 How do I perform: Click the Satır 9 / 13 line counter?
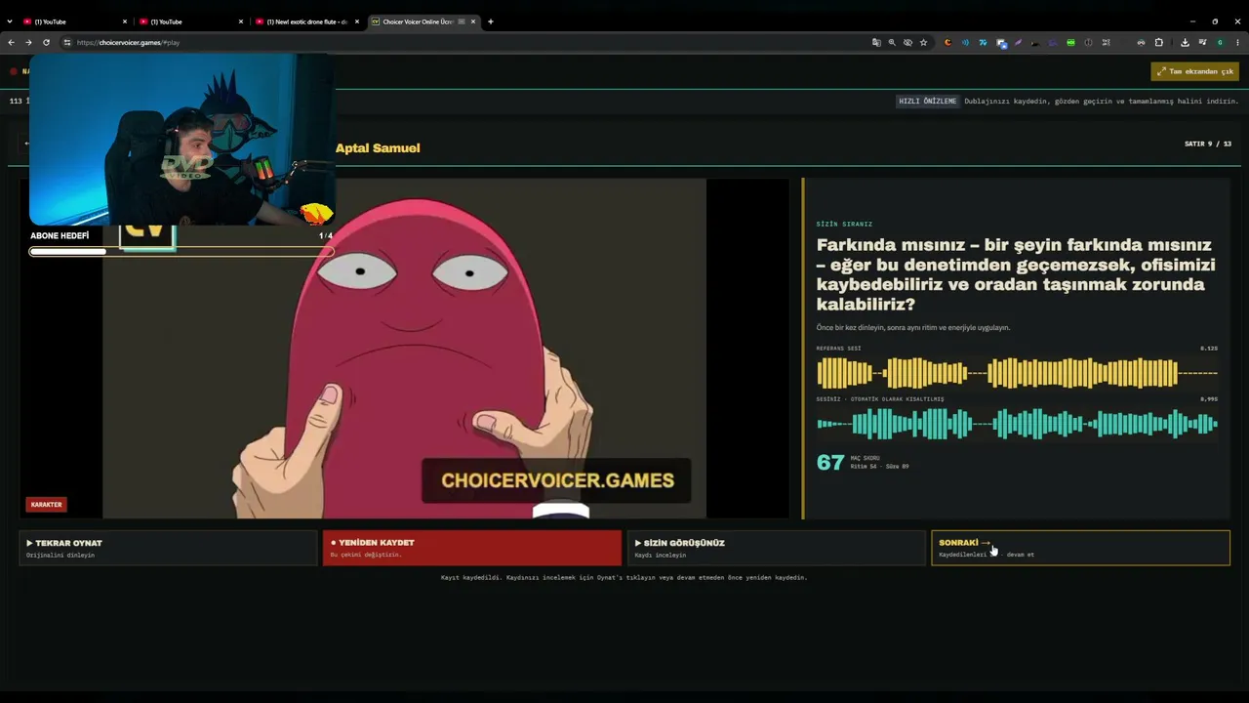1208,144
